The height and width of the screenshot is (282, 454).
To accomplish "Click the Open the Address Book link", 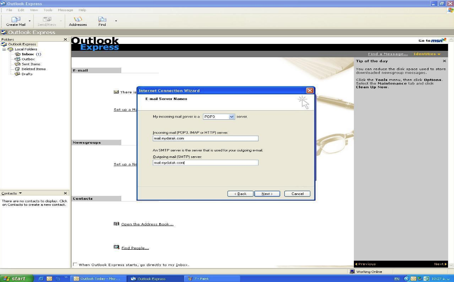I will (x=147, y=224).
